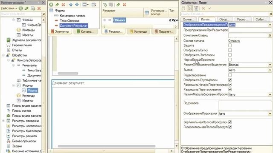Add a new requisite in the requisites toolbar

pos(105,5)
